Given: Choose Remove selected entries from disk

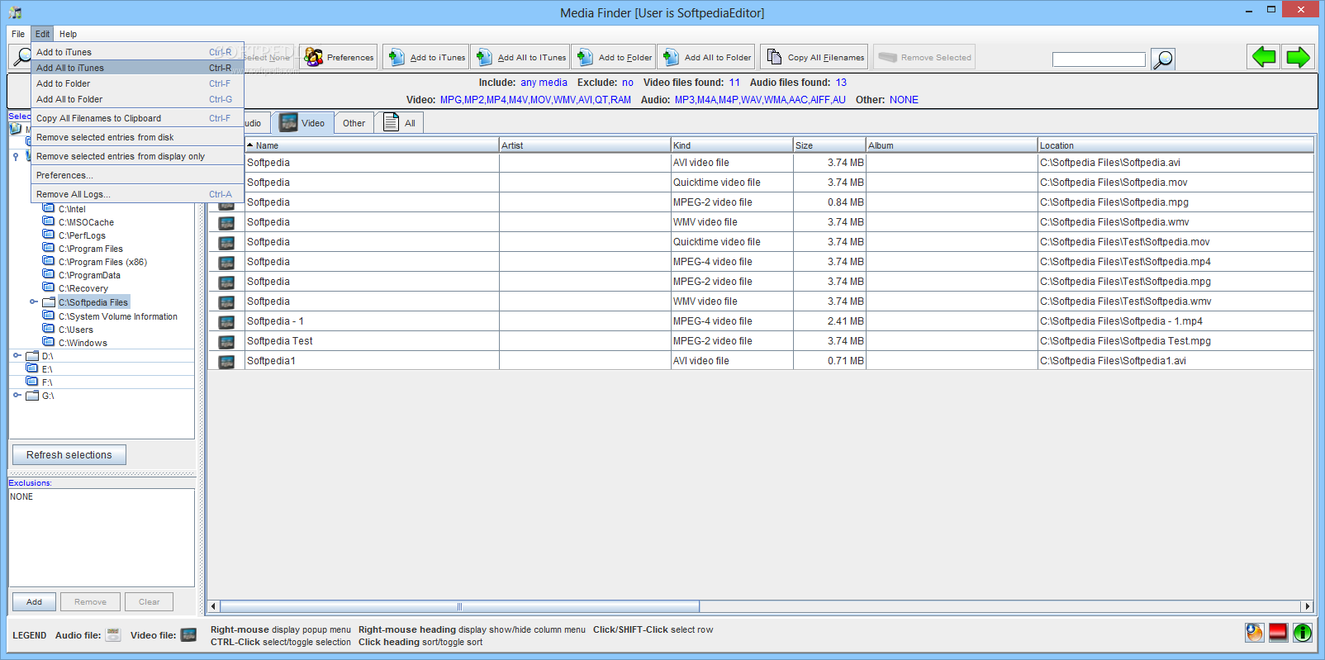Looking at the screenshot, I should pos(137,137).
